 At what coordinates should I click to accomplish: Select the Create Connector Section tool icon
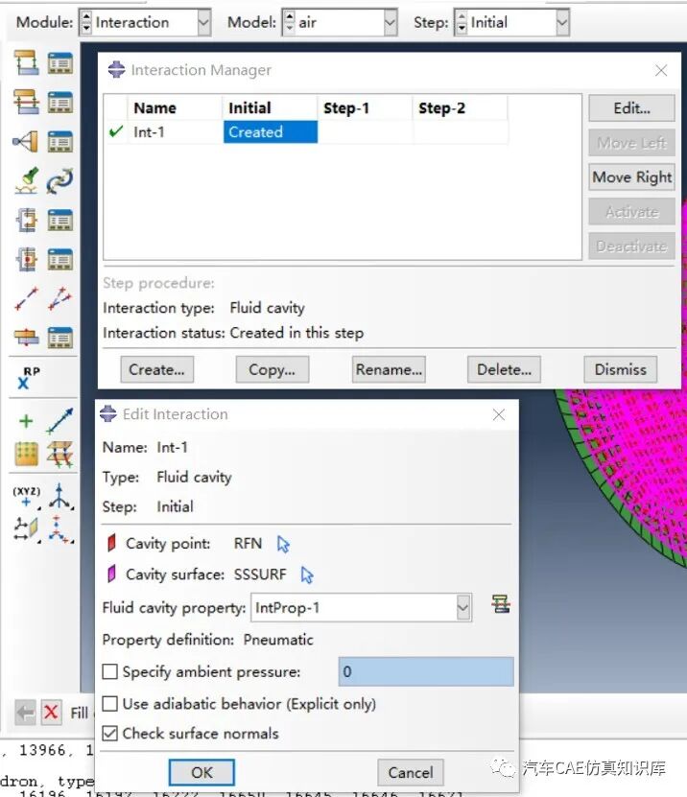click(26, 220)
